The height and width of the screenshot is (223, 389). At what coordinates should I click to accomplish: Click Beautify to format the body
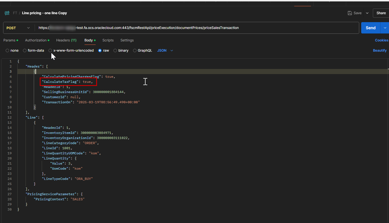380,51
